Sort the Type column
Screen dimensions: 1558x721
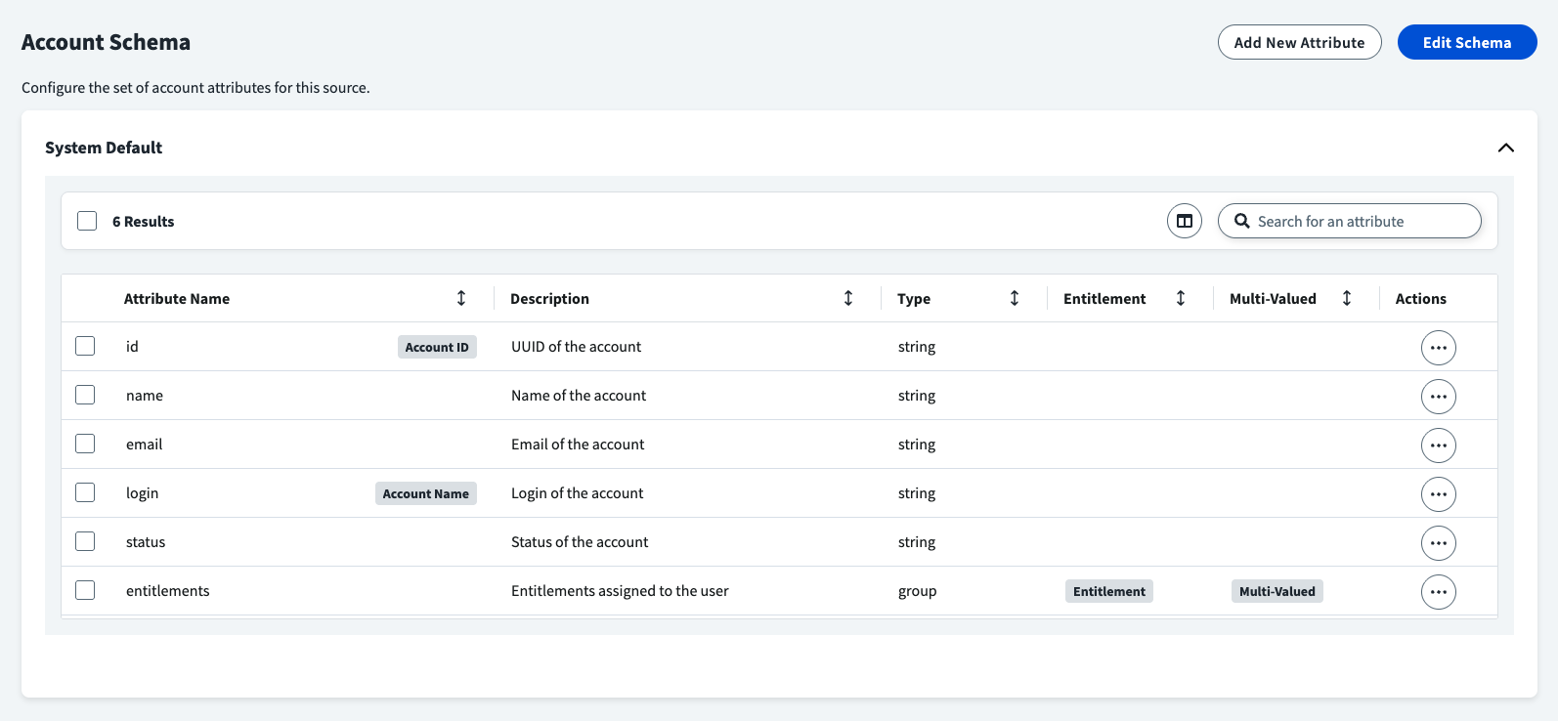tap(1015, 298)
